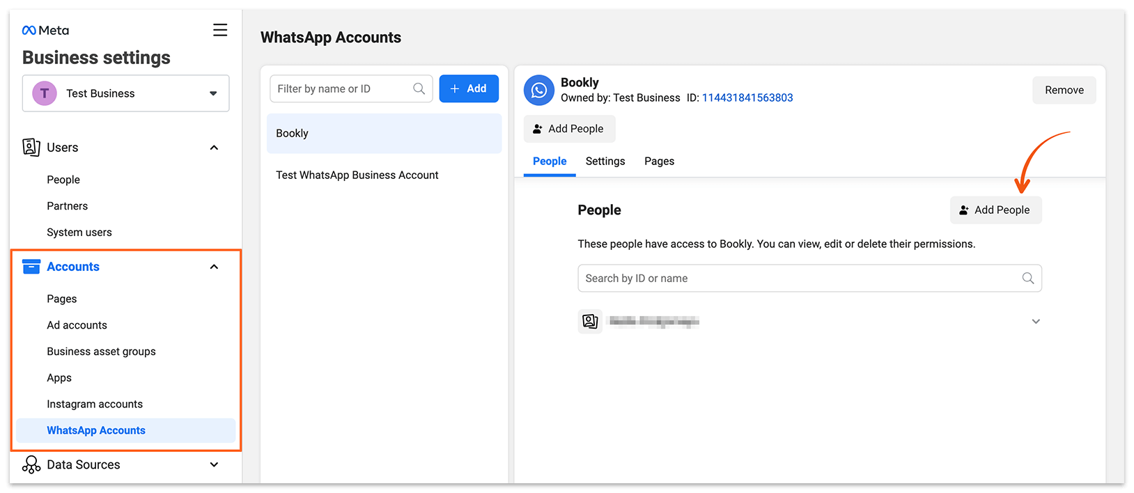Open Pages under Accounts sidebar

62,299
